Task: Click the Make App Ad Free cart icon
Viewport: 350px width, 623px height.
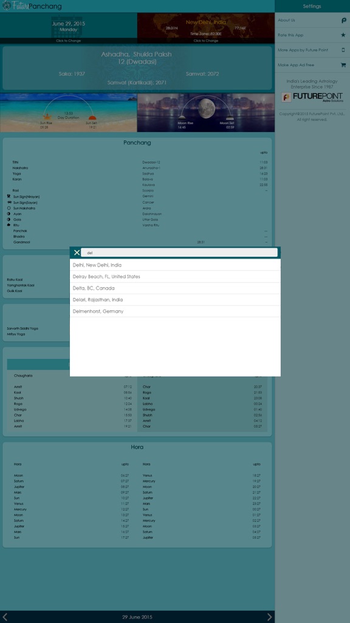Action: pos(343,64)
